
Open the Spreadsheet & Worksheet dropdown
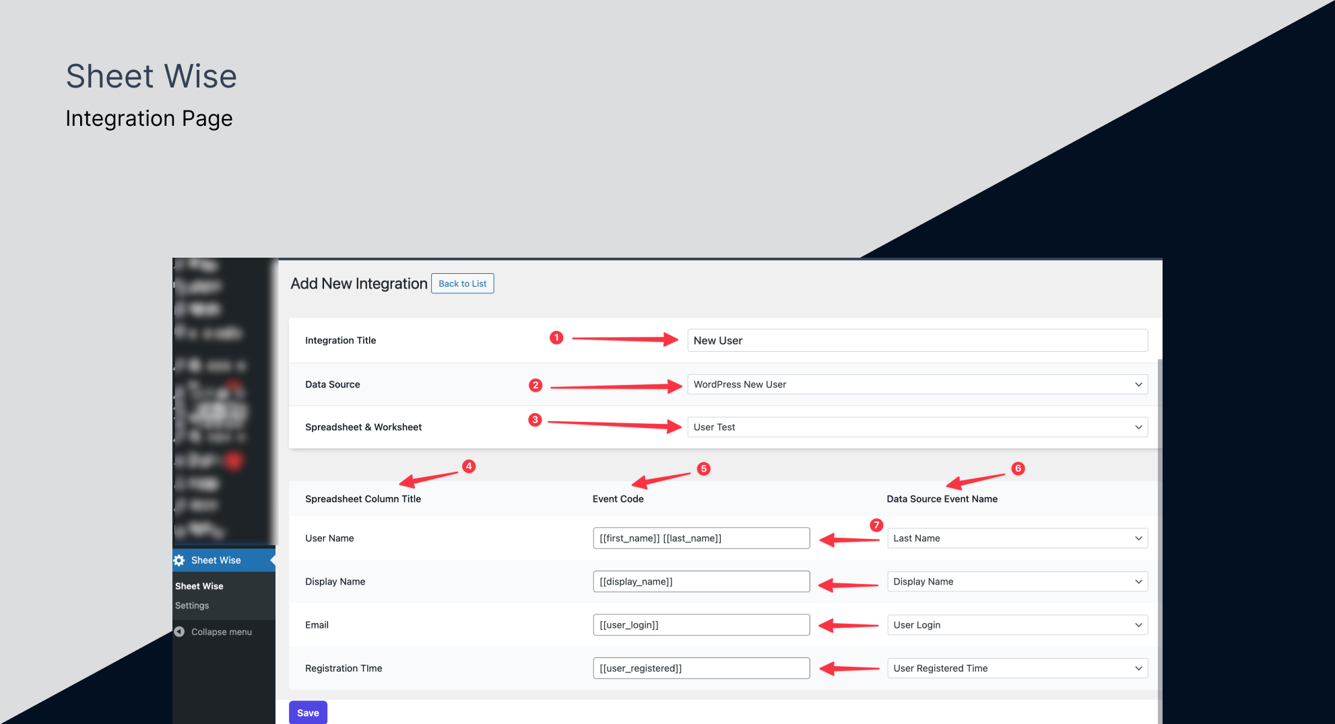(x=917, y=427)
